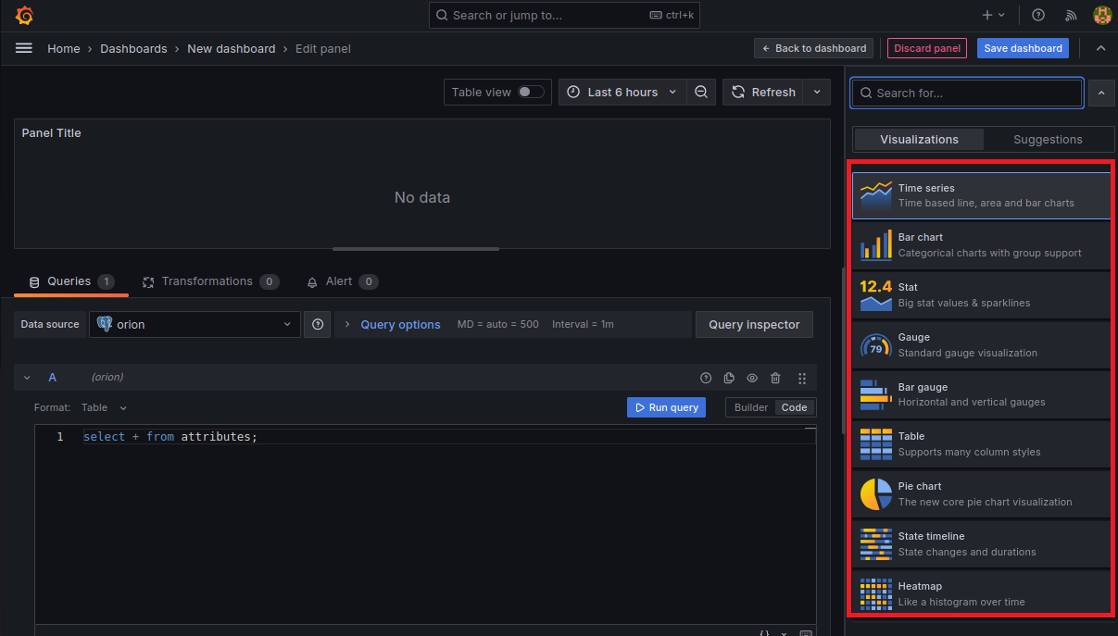1118x636 pixels.
Task: Open the Transformations tab
Action: (x=210, y=281)
